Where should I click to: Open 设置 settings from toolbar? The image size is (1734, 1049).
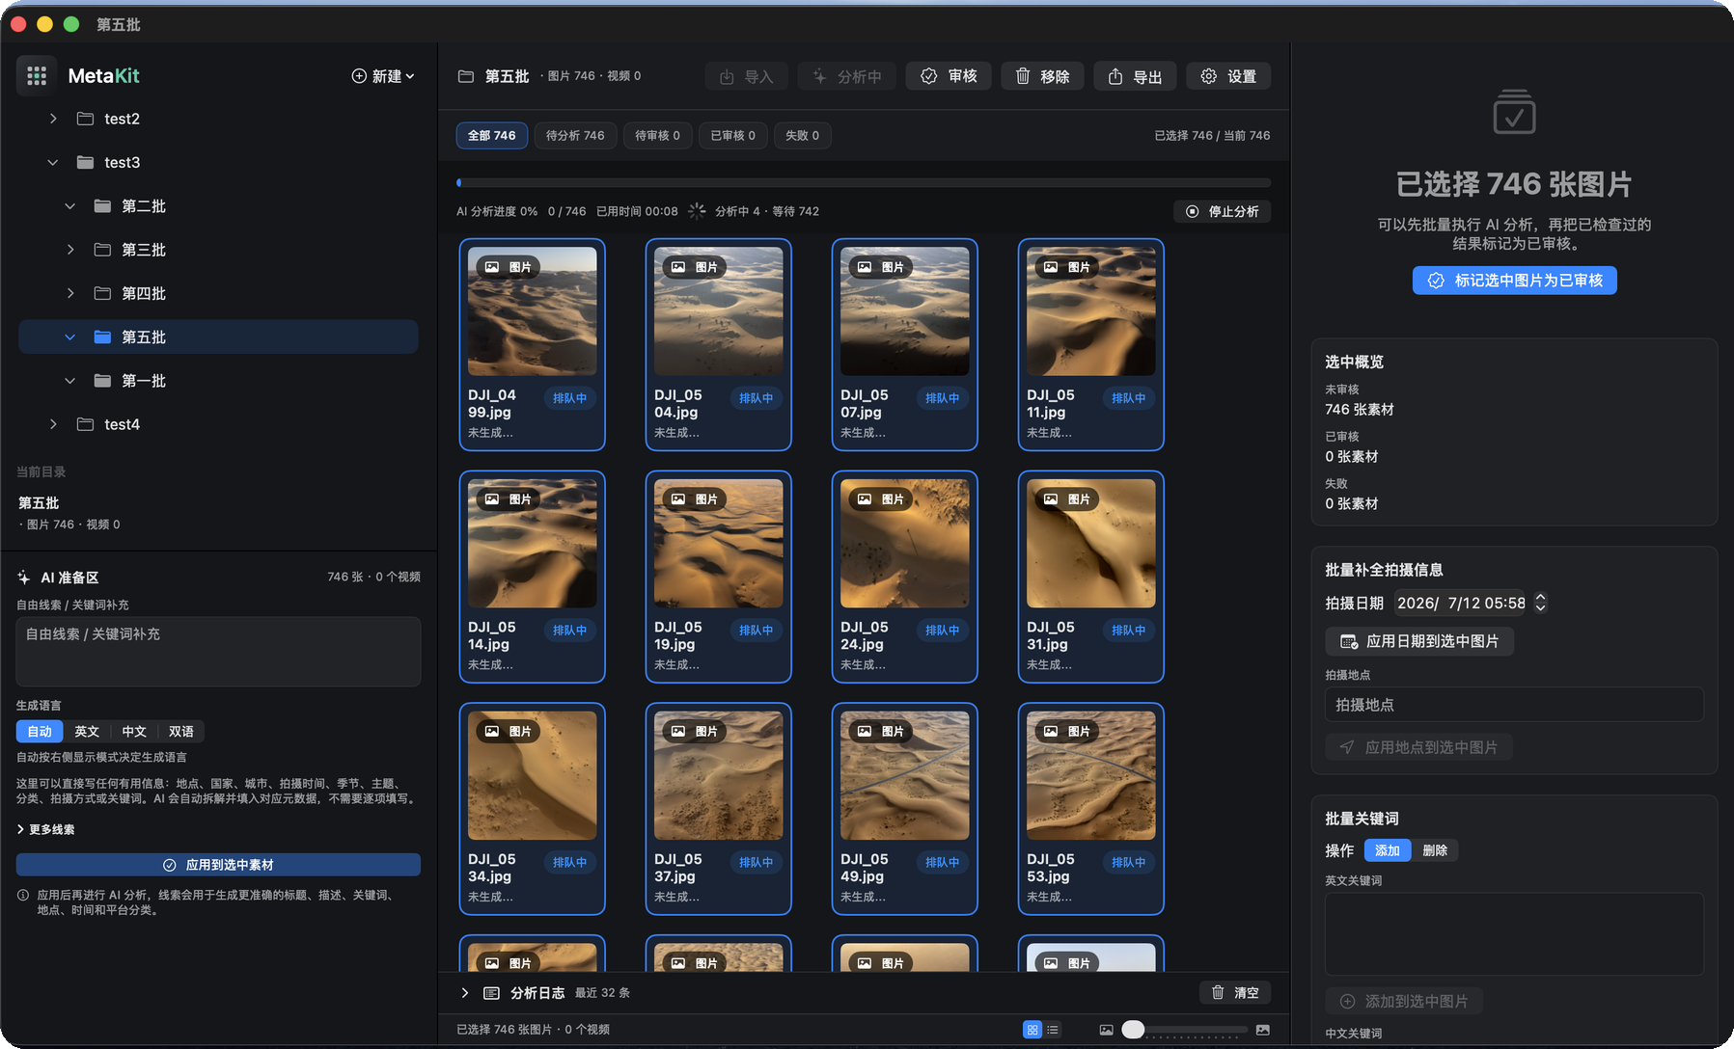point(1228,76)
